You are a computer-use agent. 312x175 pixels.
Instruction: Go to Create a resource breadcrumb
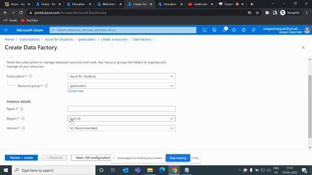[114, 39]
